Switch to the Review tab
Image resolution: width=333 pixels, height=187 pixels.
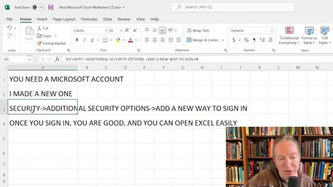coord(124,19)
